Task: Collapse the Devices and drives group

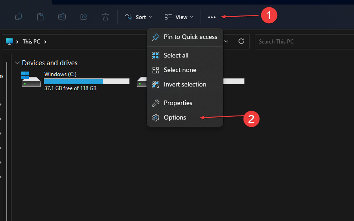Action: pos(17,63)
